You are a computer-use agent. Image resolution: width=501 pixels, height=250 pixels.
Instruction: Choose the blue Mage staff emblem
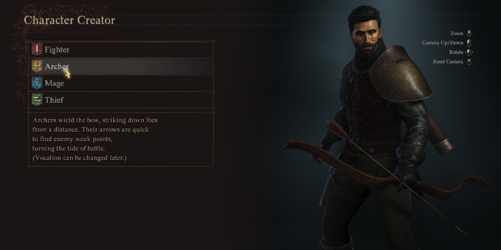[37, 83]
